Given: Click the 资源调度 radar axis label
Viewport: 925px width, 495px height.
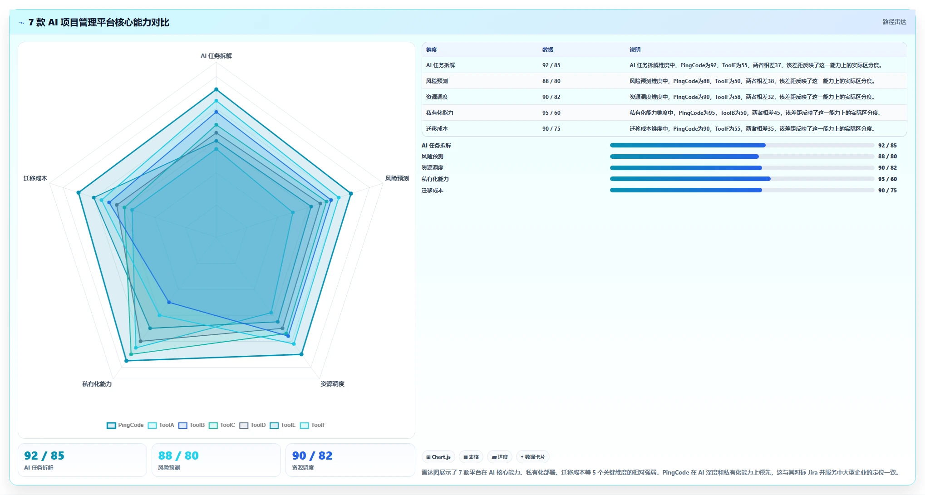Looking at the screenshot, I should 332,384.
